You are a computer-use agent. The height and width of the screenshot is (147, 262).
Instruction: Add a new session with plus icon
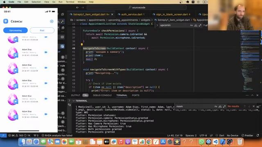click(x=52, y=21)
